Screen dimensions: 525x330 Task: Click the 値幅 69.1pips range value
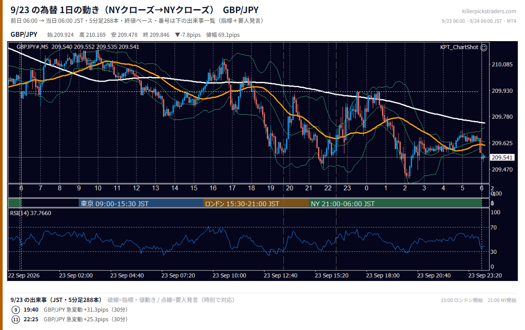pyautogui.click(x=223, y=35)
